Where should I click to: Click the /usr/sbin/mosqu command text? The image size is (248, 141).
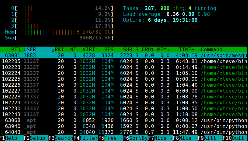tap(224, 56)
